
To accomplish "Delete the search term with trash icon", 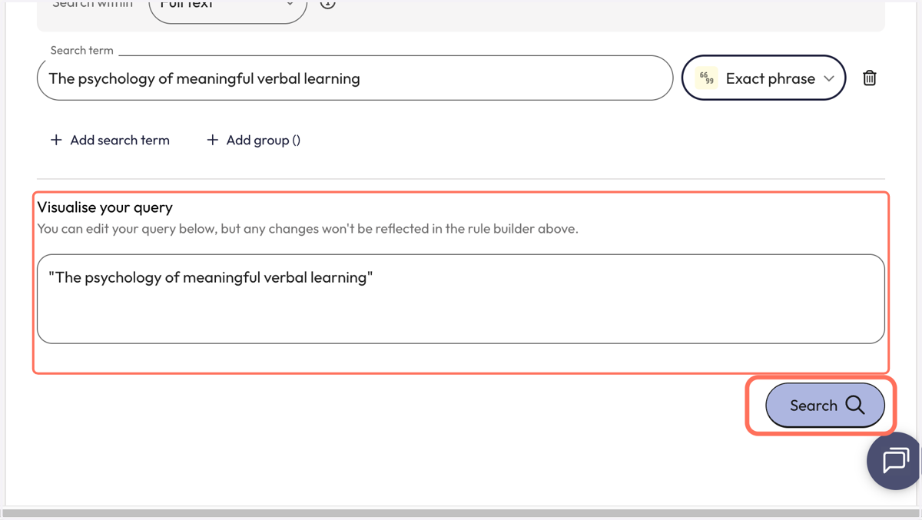I will point(869,78).
